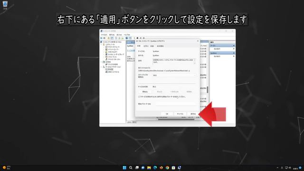Click the greyed 停止 service button
The image size is (304, 171).
click(x=160, y=92)
